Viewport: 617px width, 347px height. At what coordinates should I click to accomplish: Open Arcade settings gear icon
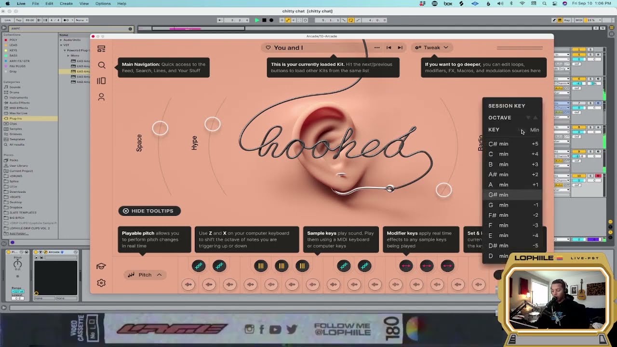[101, 283]
